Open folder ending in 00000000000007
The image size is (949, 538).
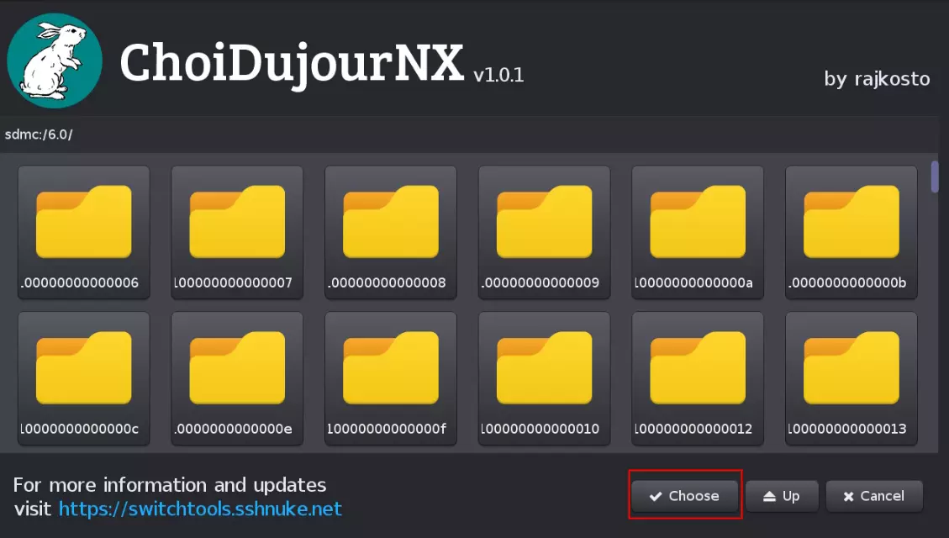point(237,232)
